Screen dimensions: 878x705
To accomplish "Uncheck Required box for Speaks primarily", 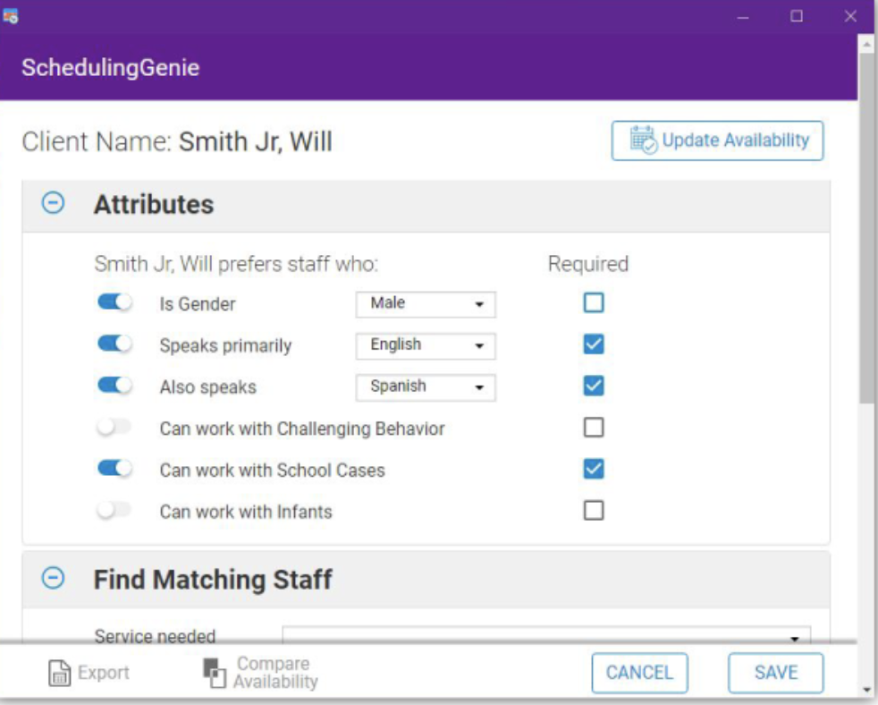I will pyautogui.click(x=594, y=344).
